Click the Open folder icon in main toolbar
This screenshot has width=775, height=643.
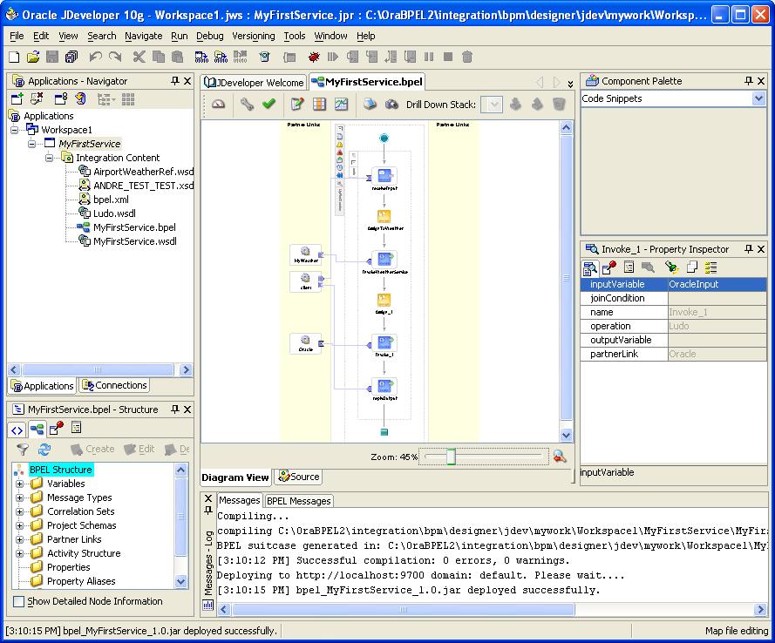click(x=33, y=57)
